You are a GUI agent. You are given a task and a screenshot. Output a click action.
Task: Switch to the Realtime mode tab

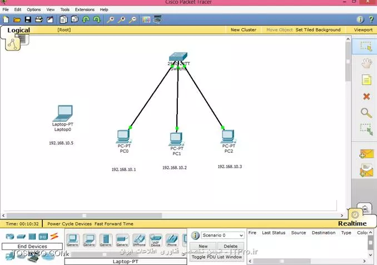click(352, 223)
